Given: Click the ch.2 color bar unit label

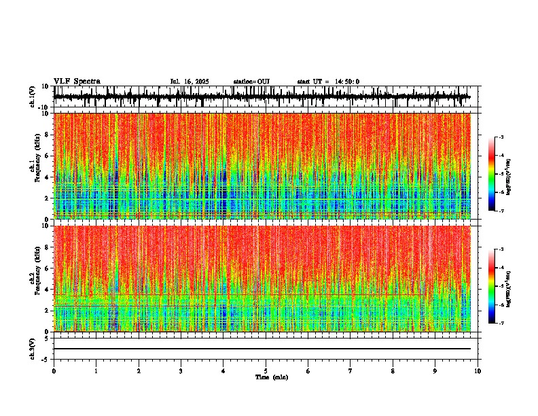Looking at the screenshot, I should coord(509,289).
